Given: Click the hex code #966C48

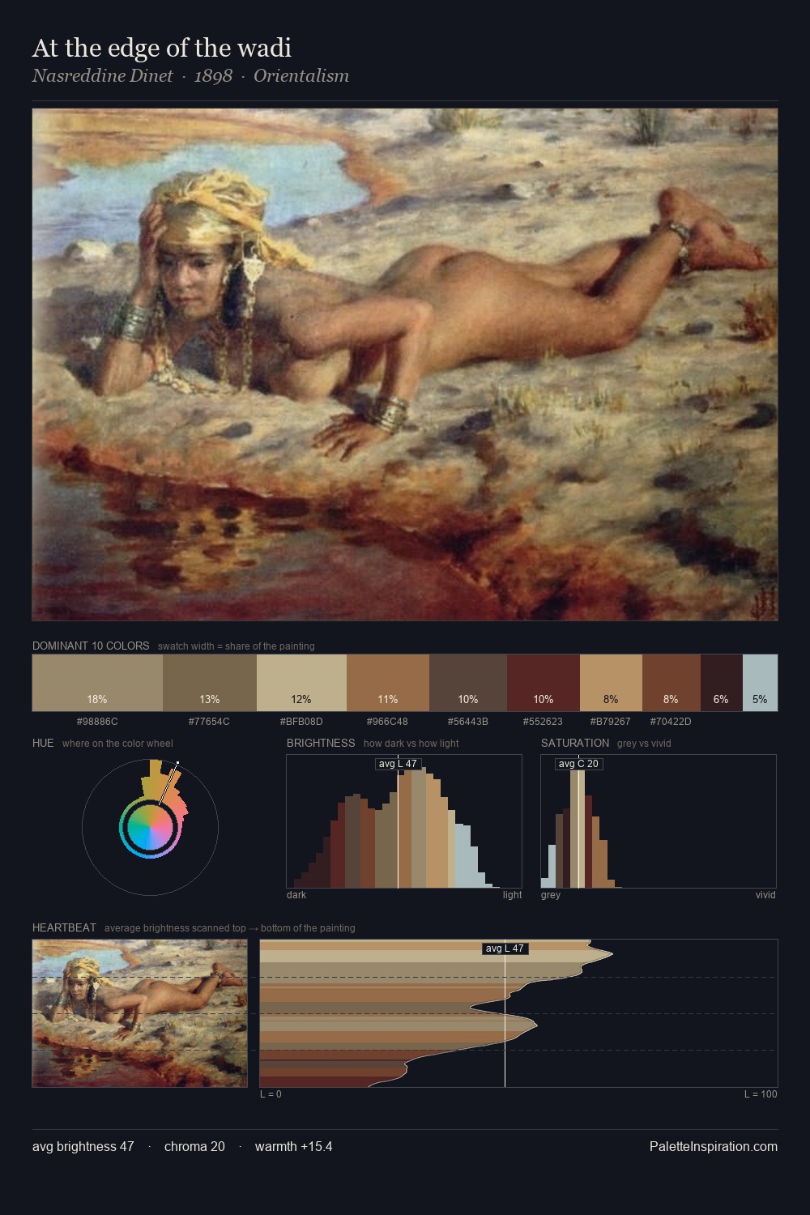Looking at the screenshot, I should click(x=387, y=722).
